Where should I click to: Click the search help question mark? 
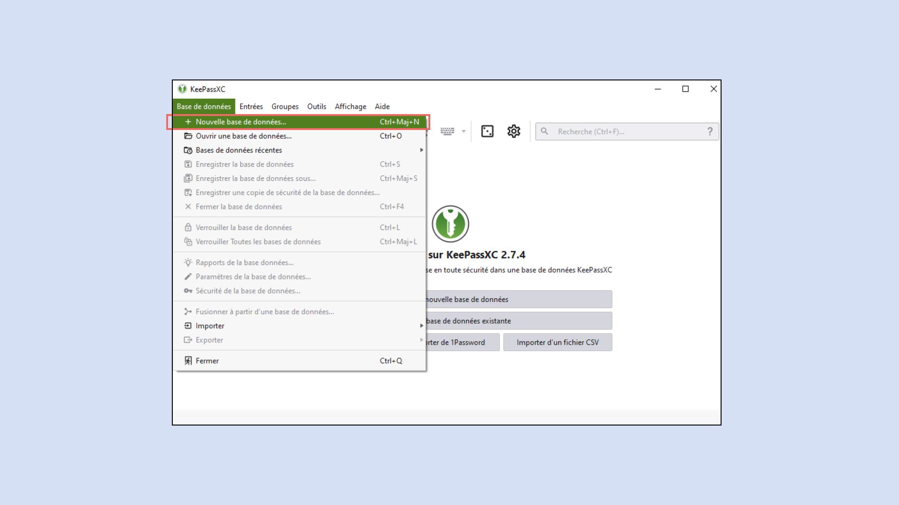(710, 131)
